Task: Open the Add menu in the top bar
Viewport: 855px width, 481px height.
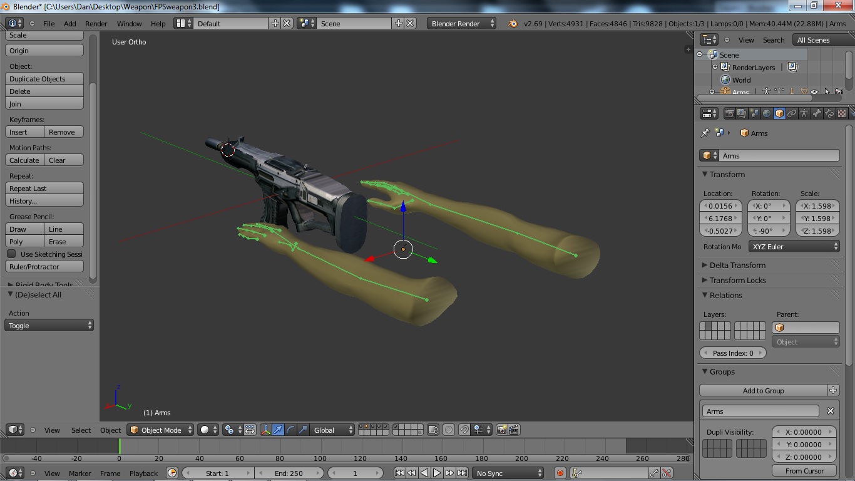Action: pos(70,23)
